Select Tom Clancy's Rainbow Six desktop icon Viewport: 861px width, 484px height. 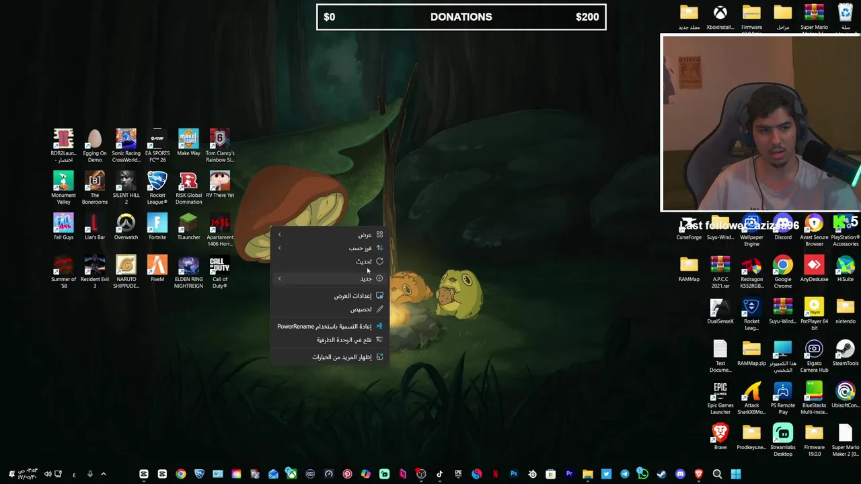pos(220,146)
